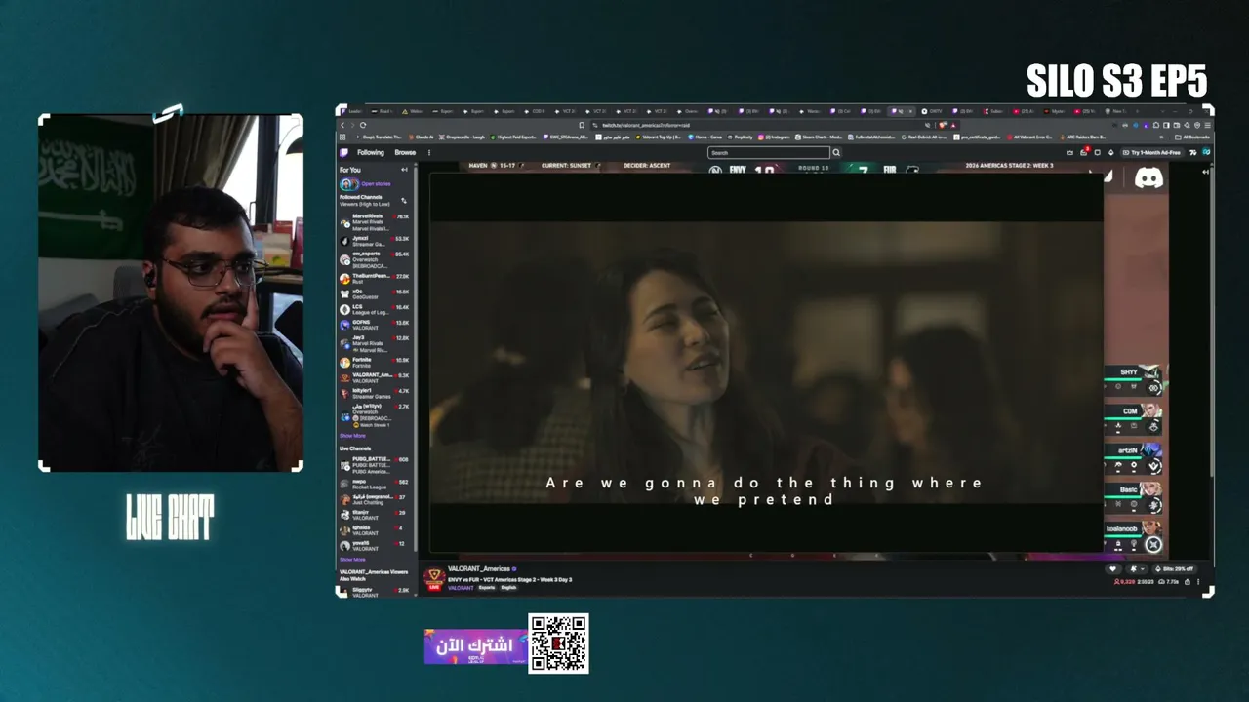
Task: Open the kittyler1 followed channel
Action: coord(375,392)
